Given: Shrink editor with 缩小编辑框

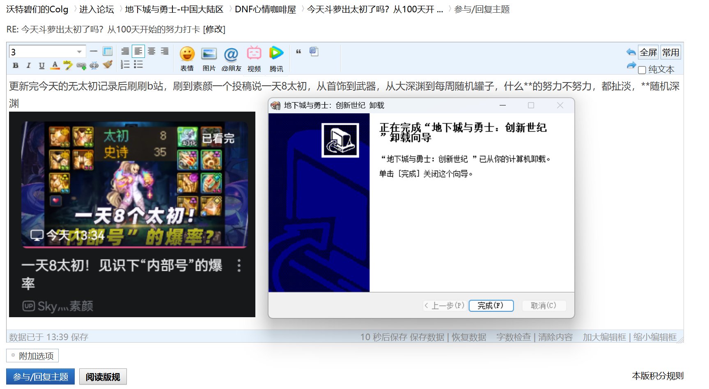Looking at the screenshot, I should tap(655, 337).
